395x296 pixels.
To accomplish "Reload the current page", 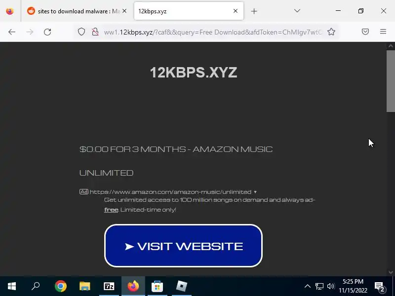I will (x=47, y=32).
